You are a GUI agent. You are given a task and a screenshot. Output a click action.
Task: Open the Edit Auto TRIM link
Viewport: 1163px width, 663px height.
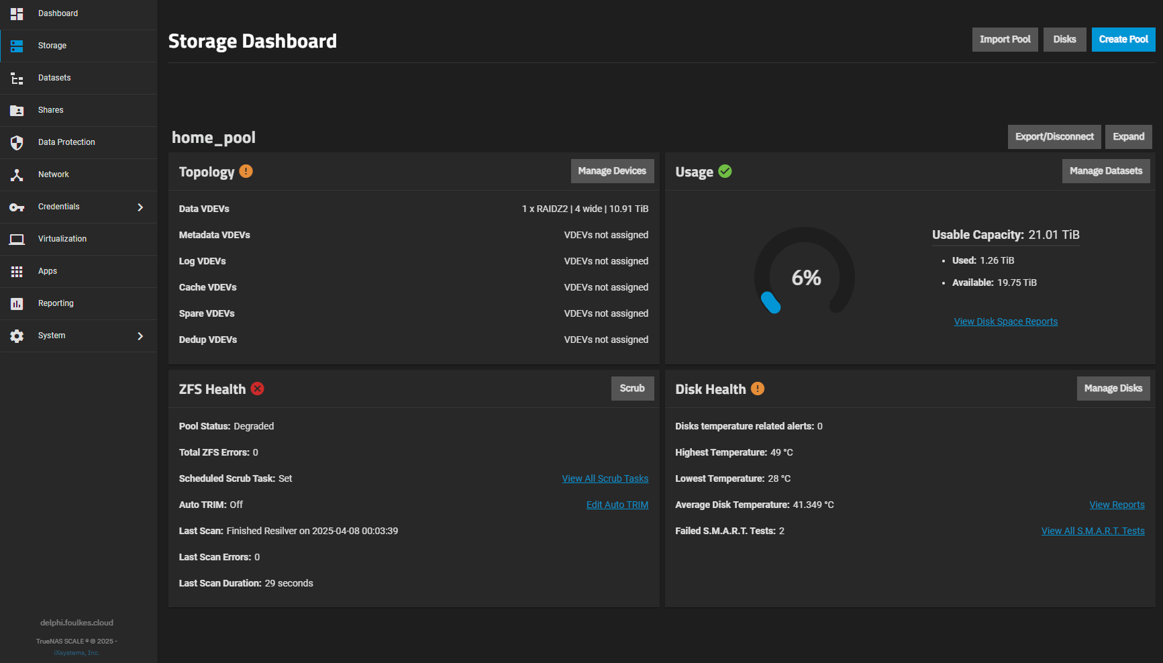coord(617,505)
